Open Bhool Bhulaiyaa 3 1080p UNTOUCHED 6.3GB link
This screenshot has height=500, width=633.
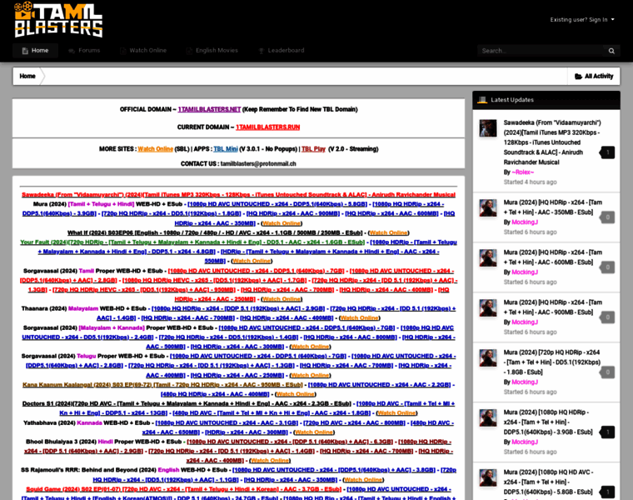[290, 442]
